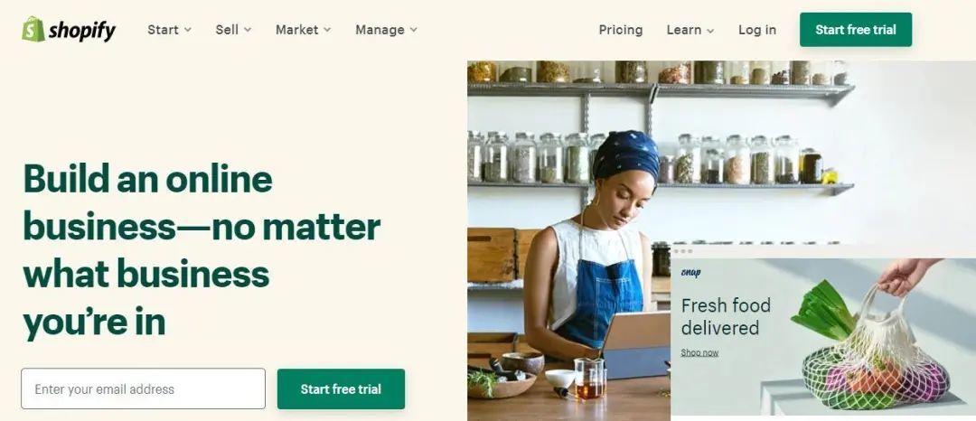
Task: Open the Start navigation menu
Action: 169,30
